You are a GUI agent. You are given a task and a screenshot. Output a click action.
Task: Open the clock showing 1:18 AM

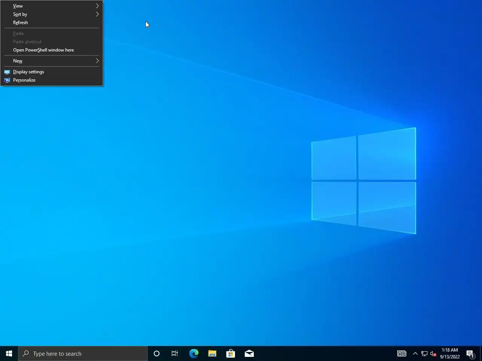coord(450,353)
